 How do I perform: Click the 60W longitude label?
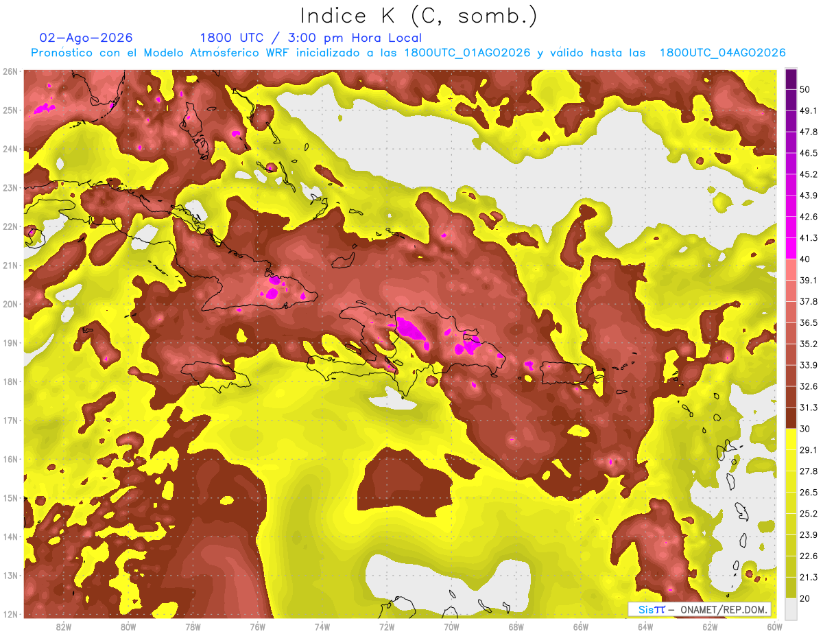(775, 627)
